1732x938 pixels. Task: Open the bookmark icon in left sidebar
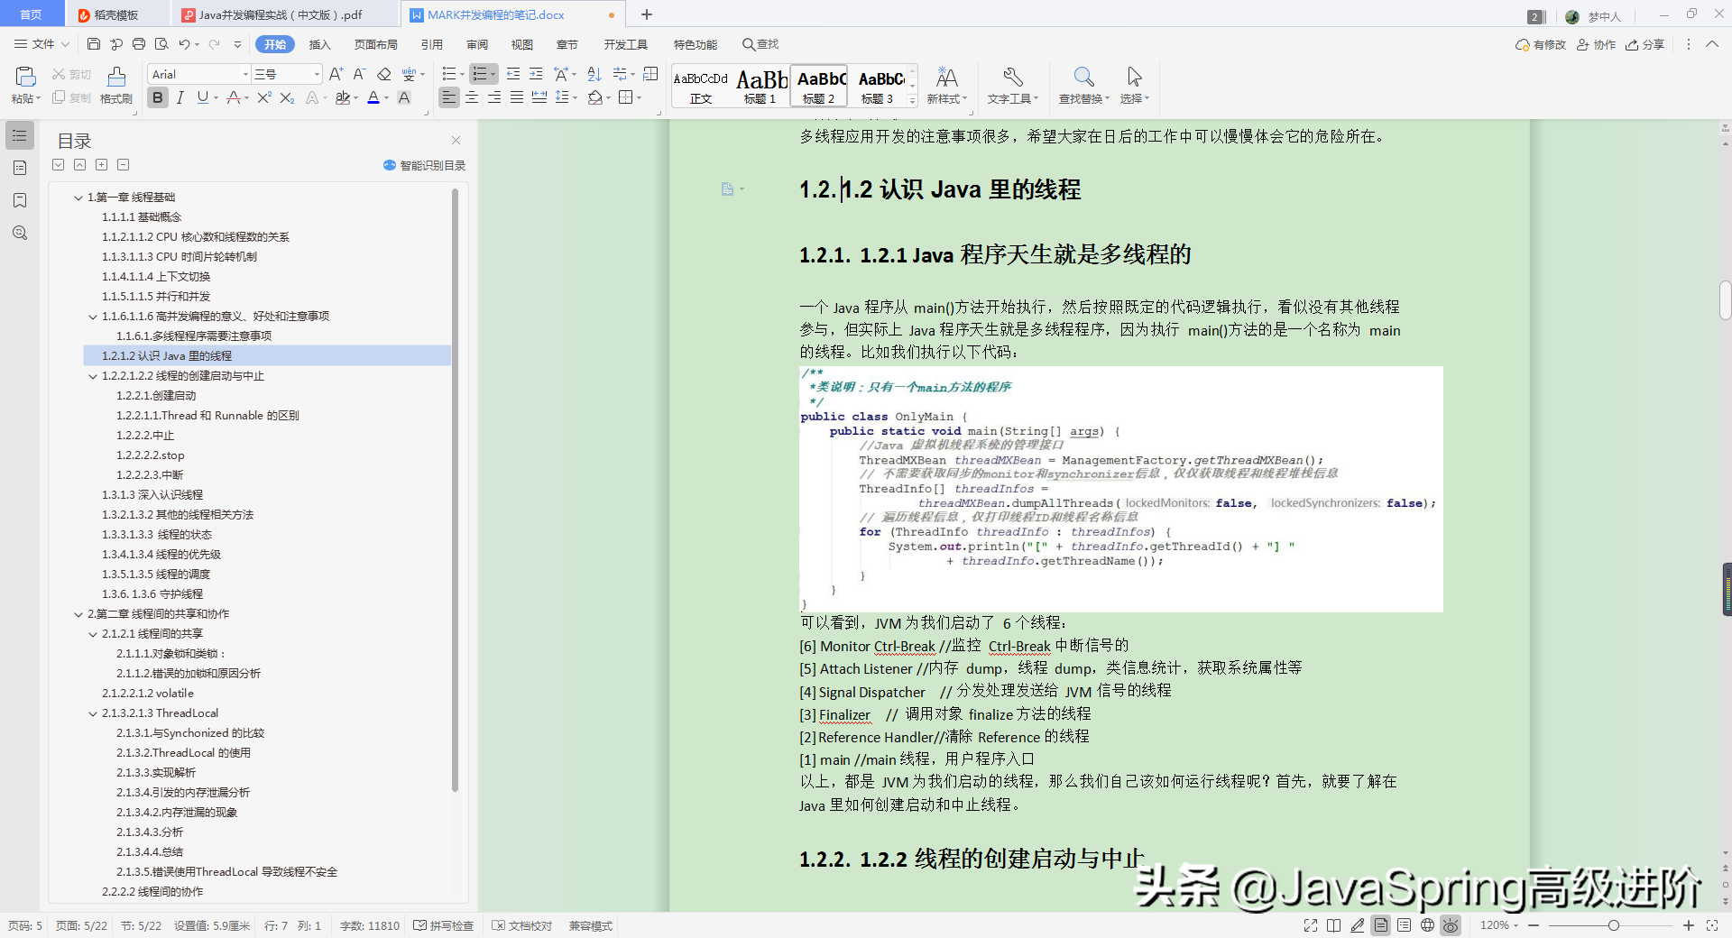[20, 200]
